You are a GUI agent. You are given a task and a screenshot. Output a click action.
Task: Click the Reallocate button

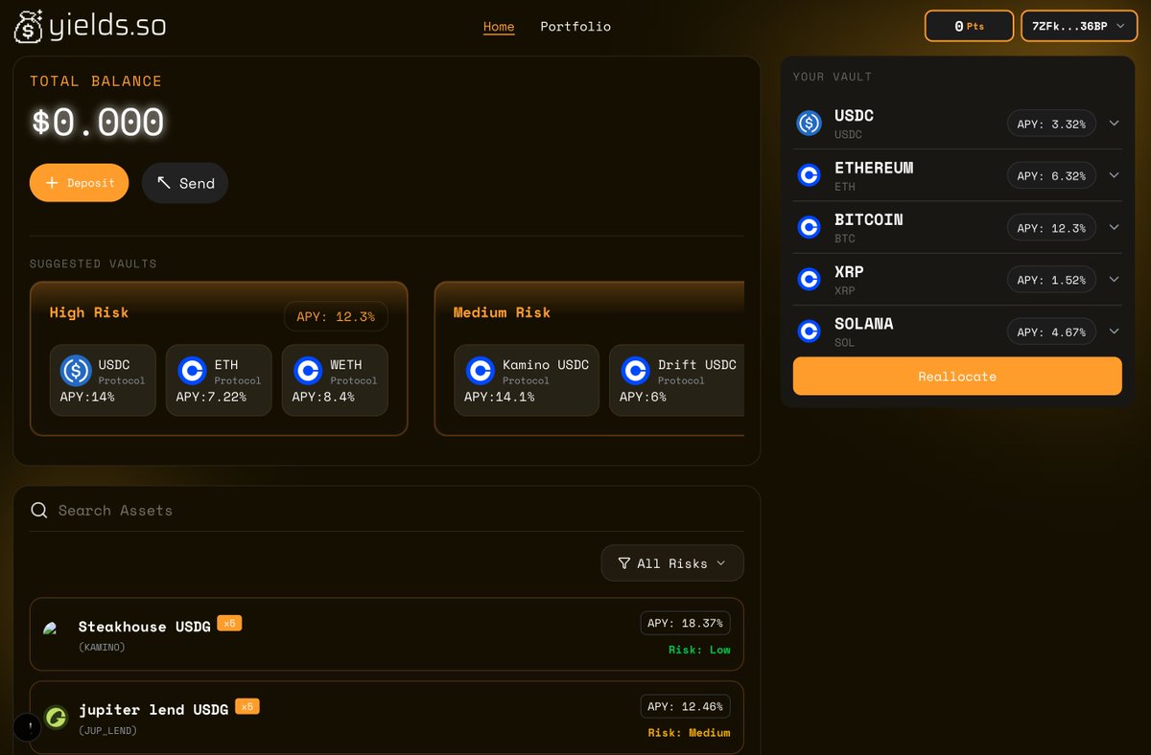[957, 376]
